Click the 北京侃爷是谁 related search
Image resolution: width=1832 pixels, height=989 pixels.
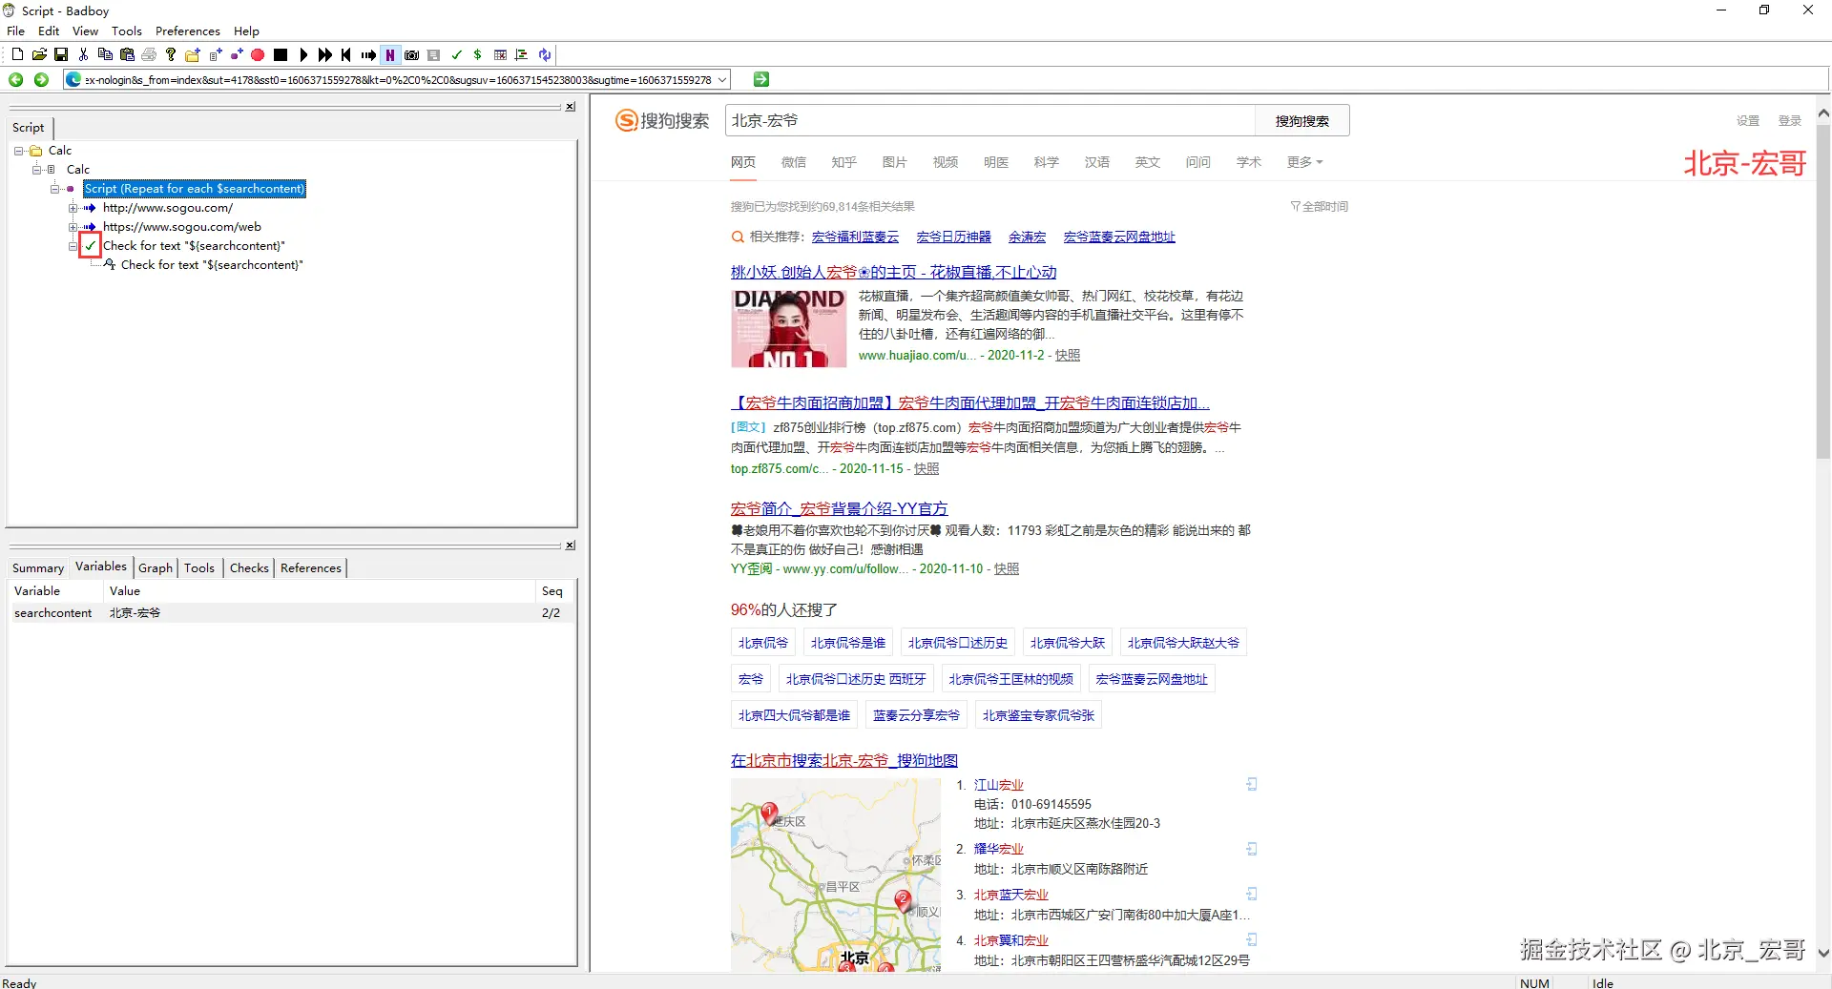point(848,643)
